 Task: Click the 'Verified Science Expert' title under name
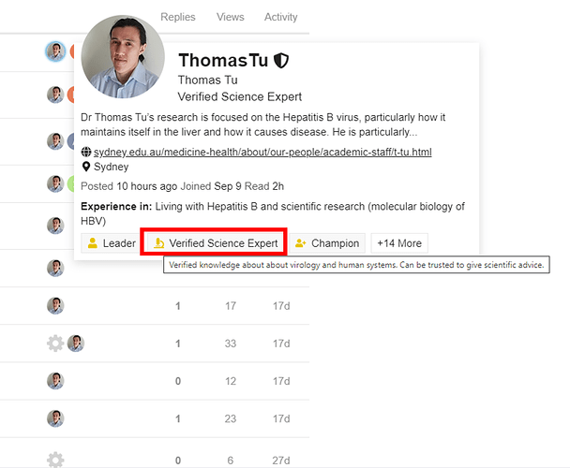coord(240,97)
